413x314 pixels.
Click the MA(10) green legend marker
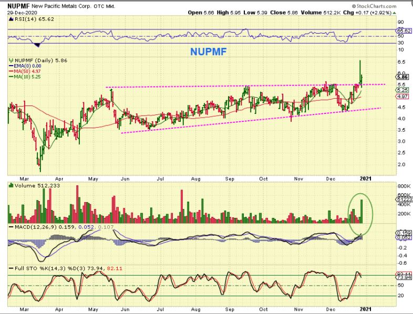[12, 77]
